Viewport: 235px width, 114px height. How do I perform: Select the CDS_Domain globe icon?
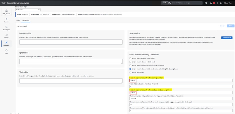[6, 11]
